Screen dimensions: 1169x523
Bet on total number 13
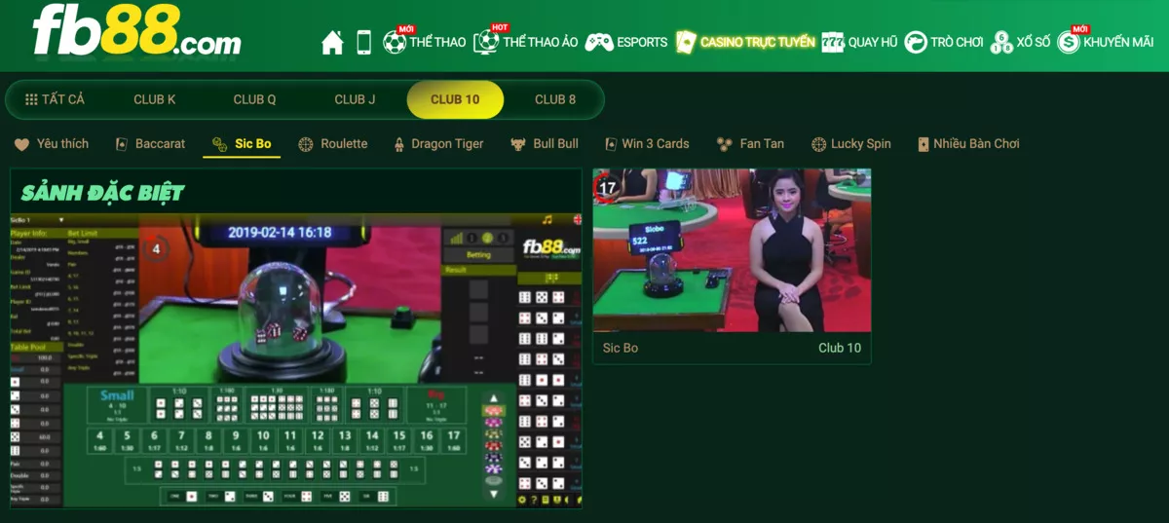tap(344, 441)
